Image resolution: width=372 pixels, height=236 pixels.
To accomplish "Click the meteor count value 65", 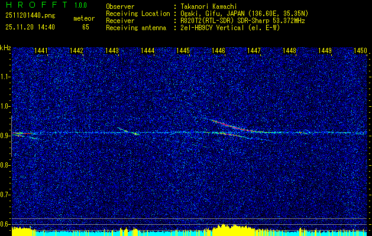I will coord(86,27).
